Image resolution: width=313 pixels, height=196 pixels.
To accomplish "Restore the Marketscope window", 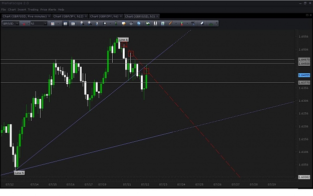I will point(305,3).
